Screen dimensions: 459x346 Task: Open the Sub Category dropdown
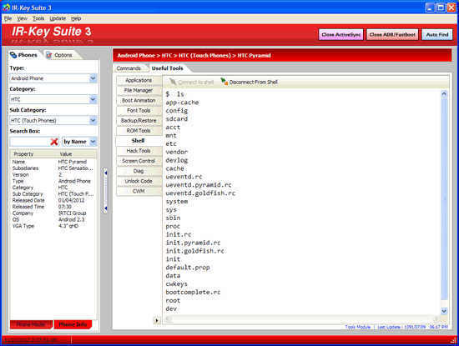point(93,121)
